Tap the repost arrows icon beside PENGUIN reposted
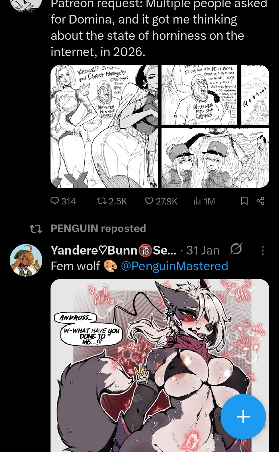 click(x=36, y=229)
